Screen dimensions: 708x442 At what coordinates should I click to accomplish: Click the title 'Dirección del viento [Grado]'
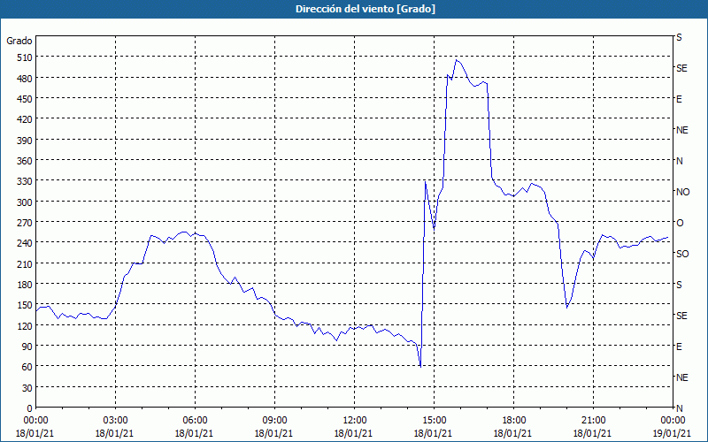[366, 9]
